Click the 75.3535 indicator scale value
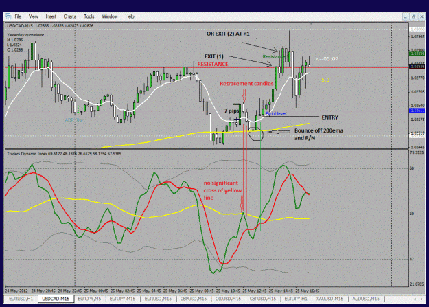This screenshot has height=307, width=429. 417,152
